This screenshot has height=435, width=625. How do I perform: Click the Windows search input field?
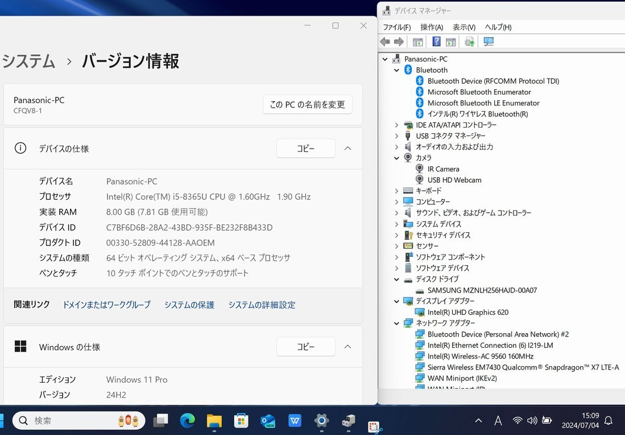coord(80,420)
